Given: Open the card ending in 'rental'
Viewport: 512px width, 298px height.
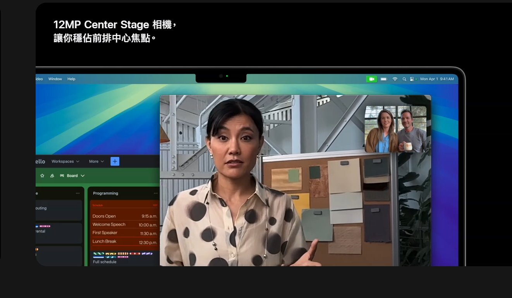Looking at the screenshot, I should 59,233.
